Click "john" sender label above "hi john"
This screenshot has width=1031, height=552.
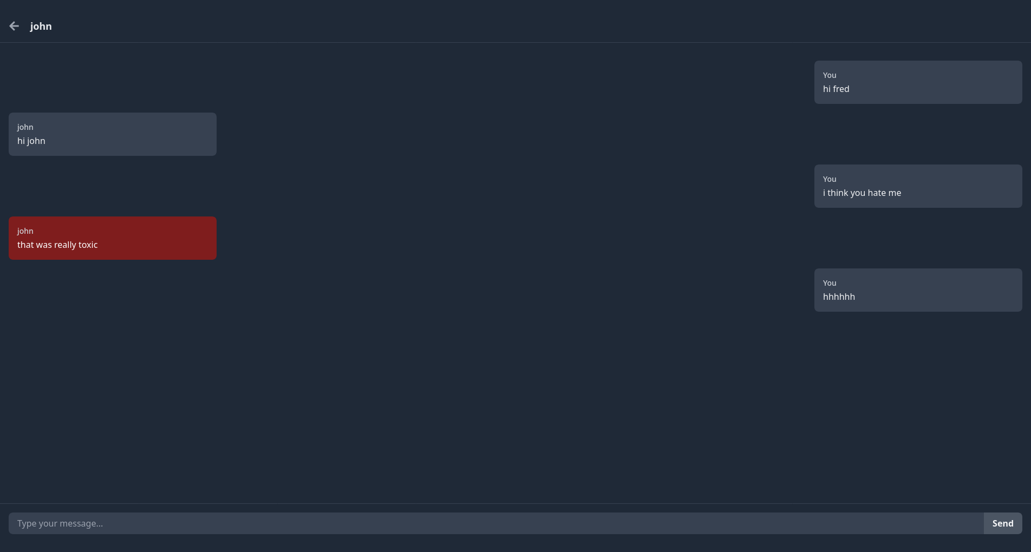tap(25, 127)
